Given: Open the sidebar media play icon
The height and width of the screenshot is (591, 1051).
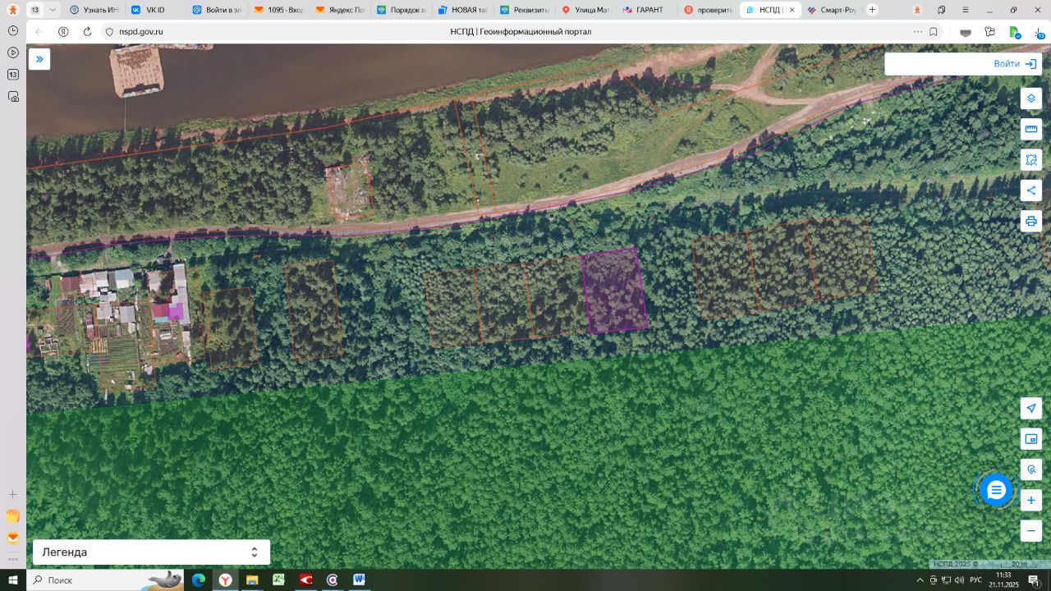Looking at the screenshot, I should pyautogui.click(x=13, y=53).
